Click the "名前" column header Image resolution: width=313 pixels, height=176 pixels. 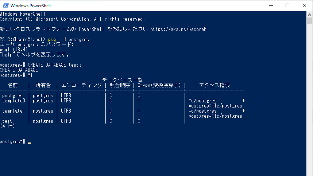click(12, 85)
